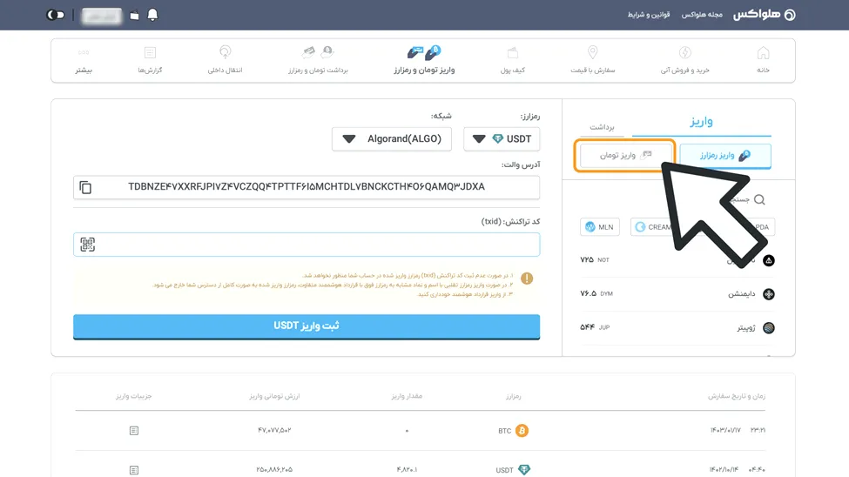
Task: Open the Algorand(ALGO) network dropdown
Action: [x=392, y=139]
